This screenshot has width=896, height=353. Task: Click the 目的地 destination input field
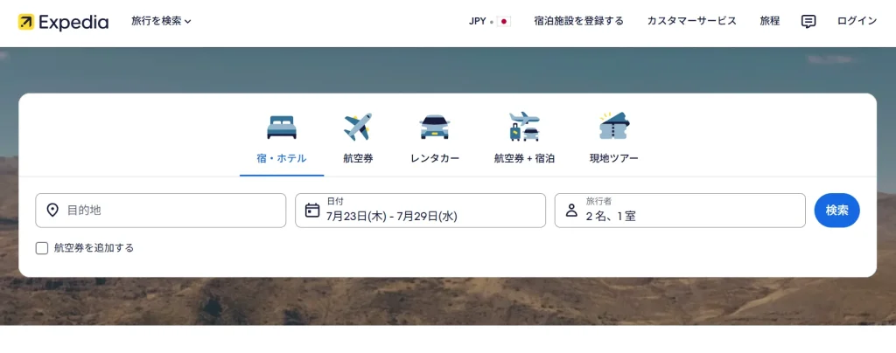(161, 211)
